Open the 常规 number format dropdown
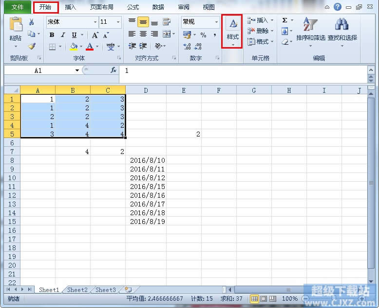Image resolution: width=379 pixels, height=308 pixels. click(216, 22)
